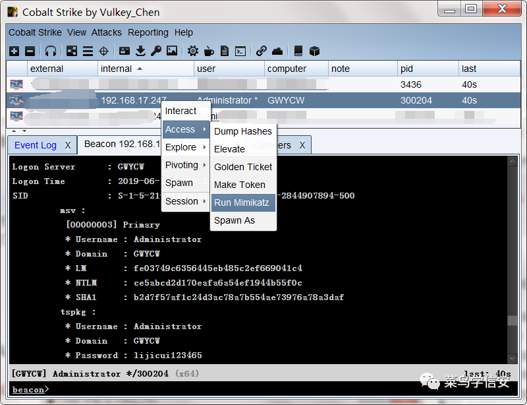Collapse panel using split pane up arrow
The image size is (527, 405).
point(14,131)
